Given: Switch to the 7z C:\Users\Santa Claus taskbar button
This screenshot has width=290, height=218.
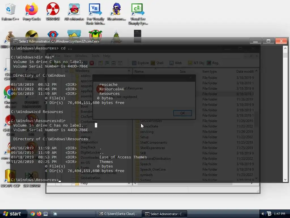Looking at the screenshot, I should click(x=118, y=214).
